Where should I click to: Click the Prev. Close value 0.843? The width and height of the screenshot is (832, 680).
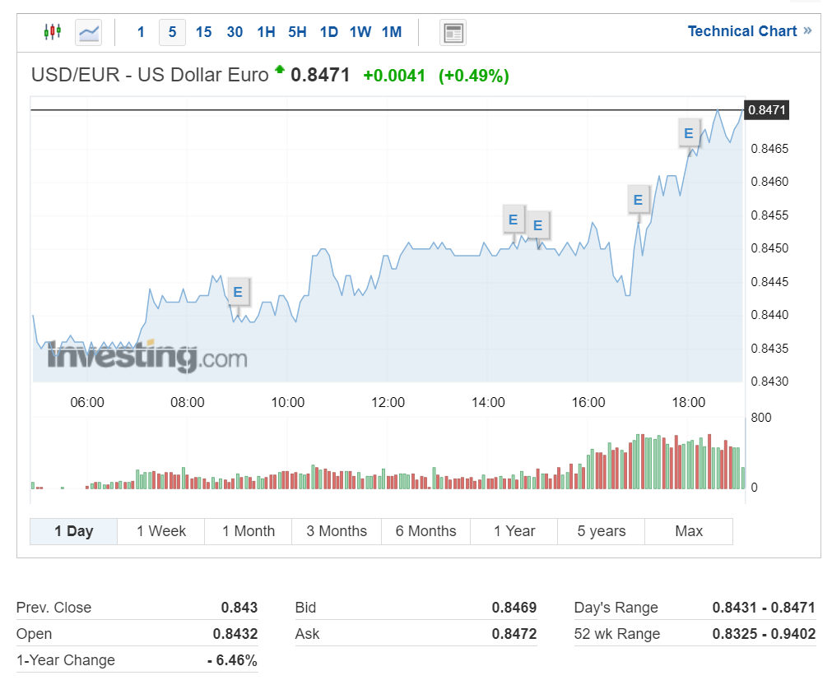coord(239,608)
